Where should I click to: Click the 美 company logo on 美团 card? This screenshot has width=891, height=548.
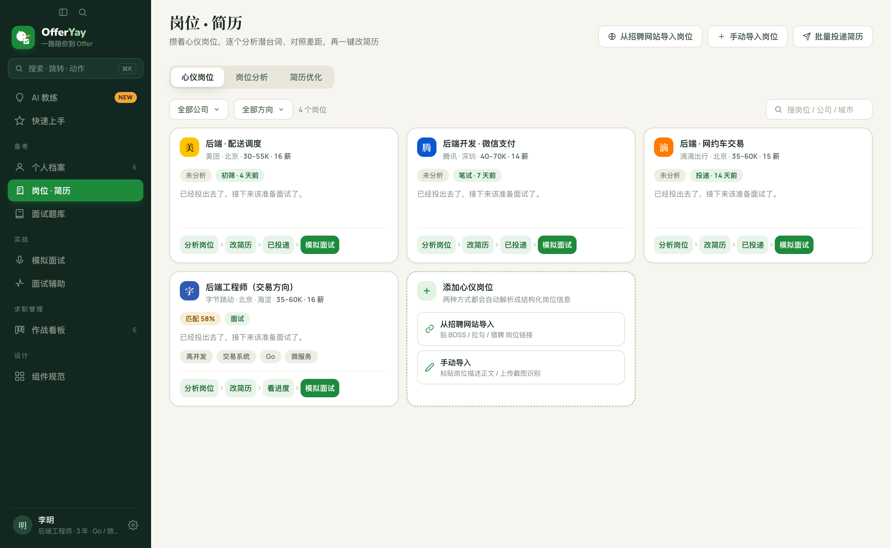click(x=189, y=147)
